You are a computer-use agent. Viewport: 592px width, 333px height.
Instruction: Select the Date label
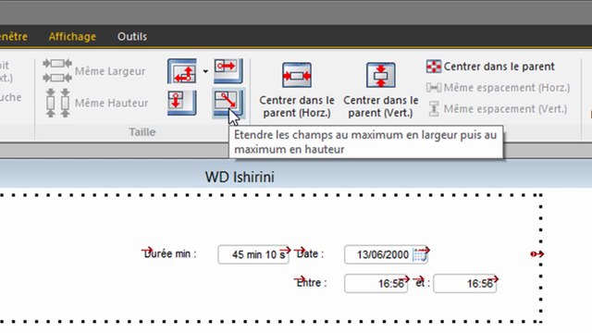tap(310, 253)
